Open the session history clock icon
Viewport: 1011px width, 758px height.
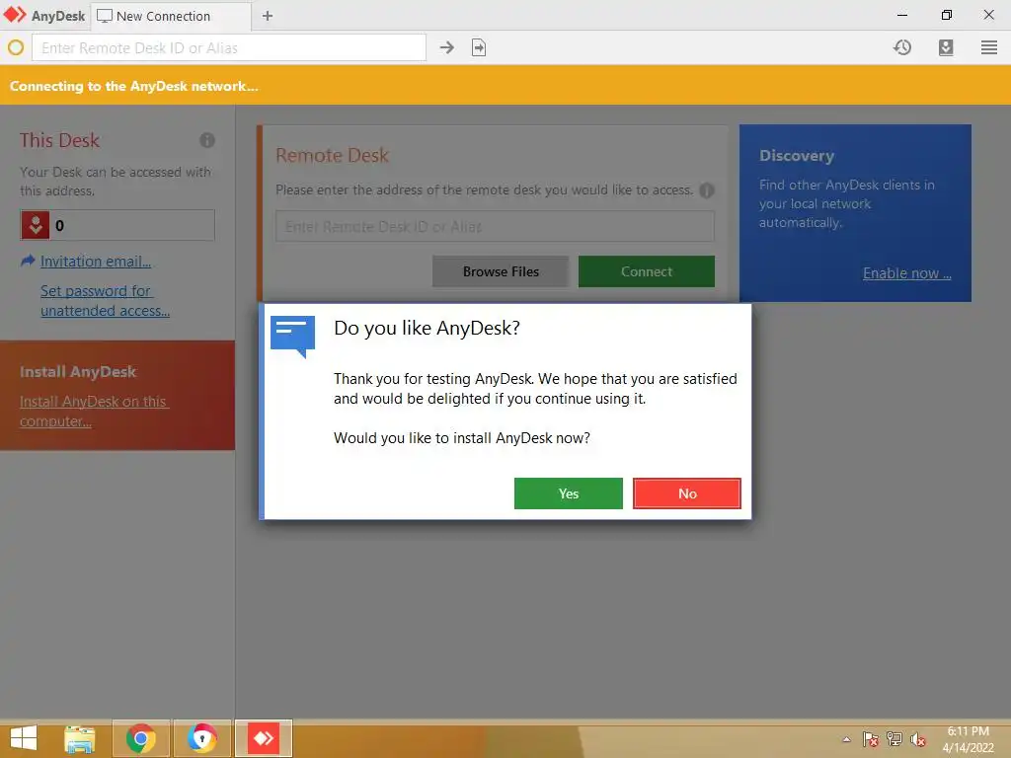(x=902, y=47)
